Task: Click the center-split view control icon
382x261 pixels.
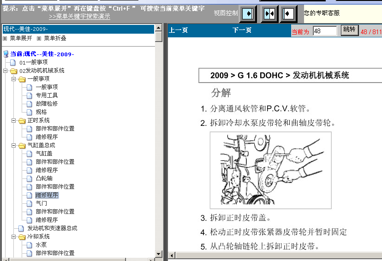Action: (x=269, y=14)
